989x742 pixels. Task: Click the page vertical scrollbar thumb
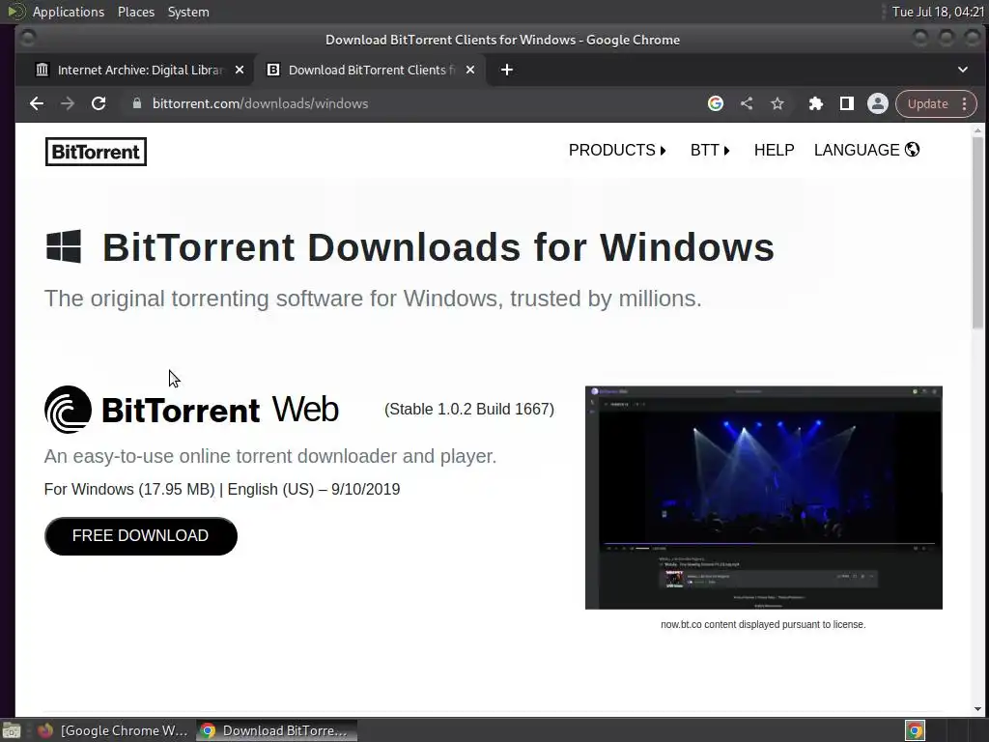[x=977, y=232]
